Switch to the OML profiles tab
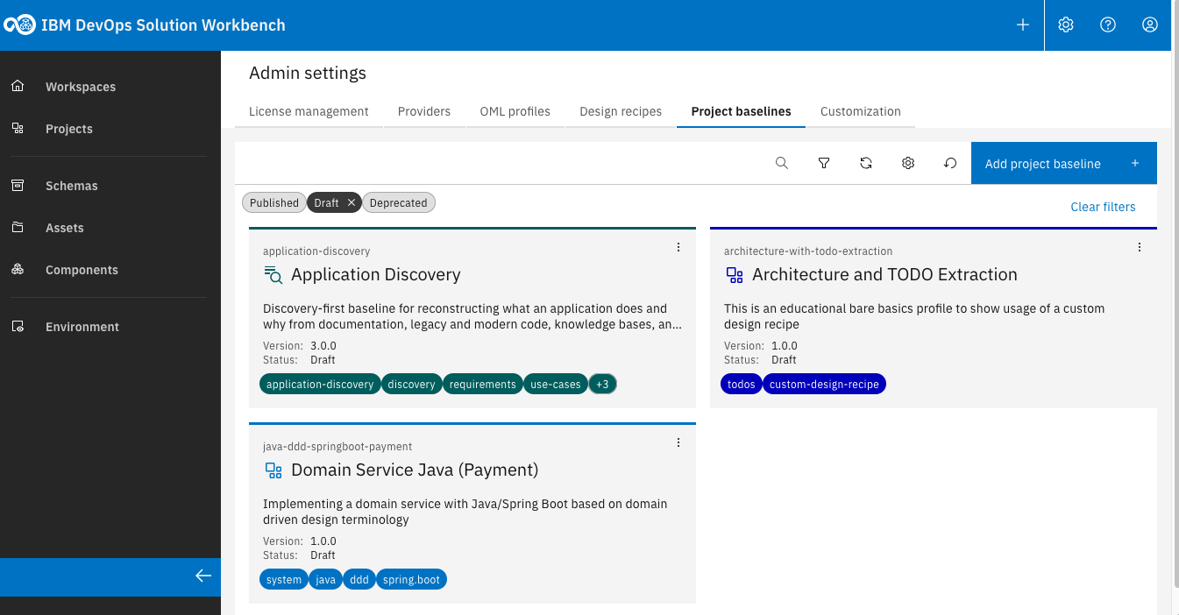This screenshot has width=1179, height=615. (515, 112)
